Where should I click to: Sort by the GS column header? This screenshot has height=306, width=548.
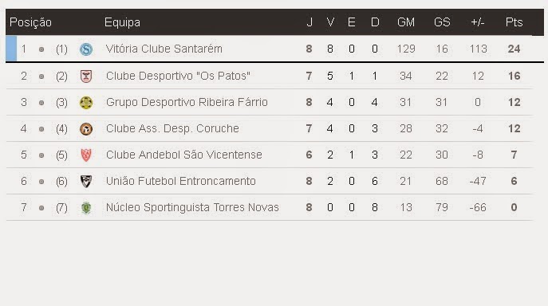[x=442, y=22]
